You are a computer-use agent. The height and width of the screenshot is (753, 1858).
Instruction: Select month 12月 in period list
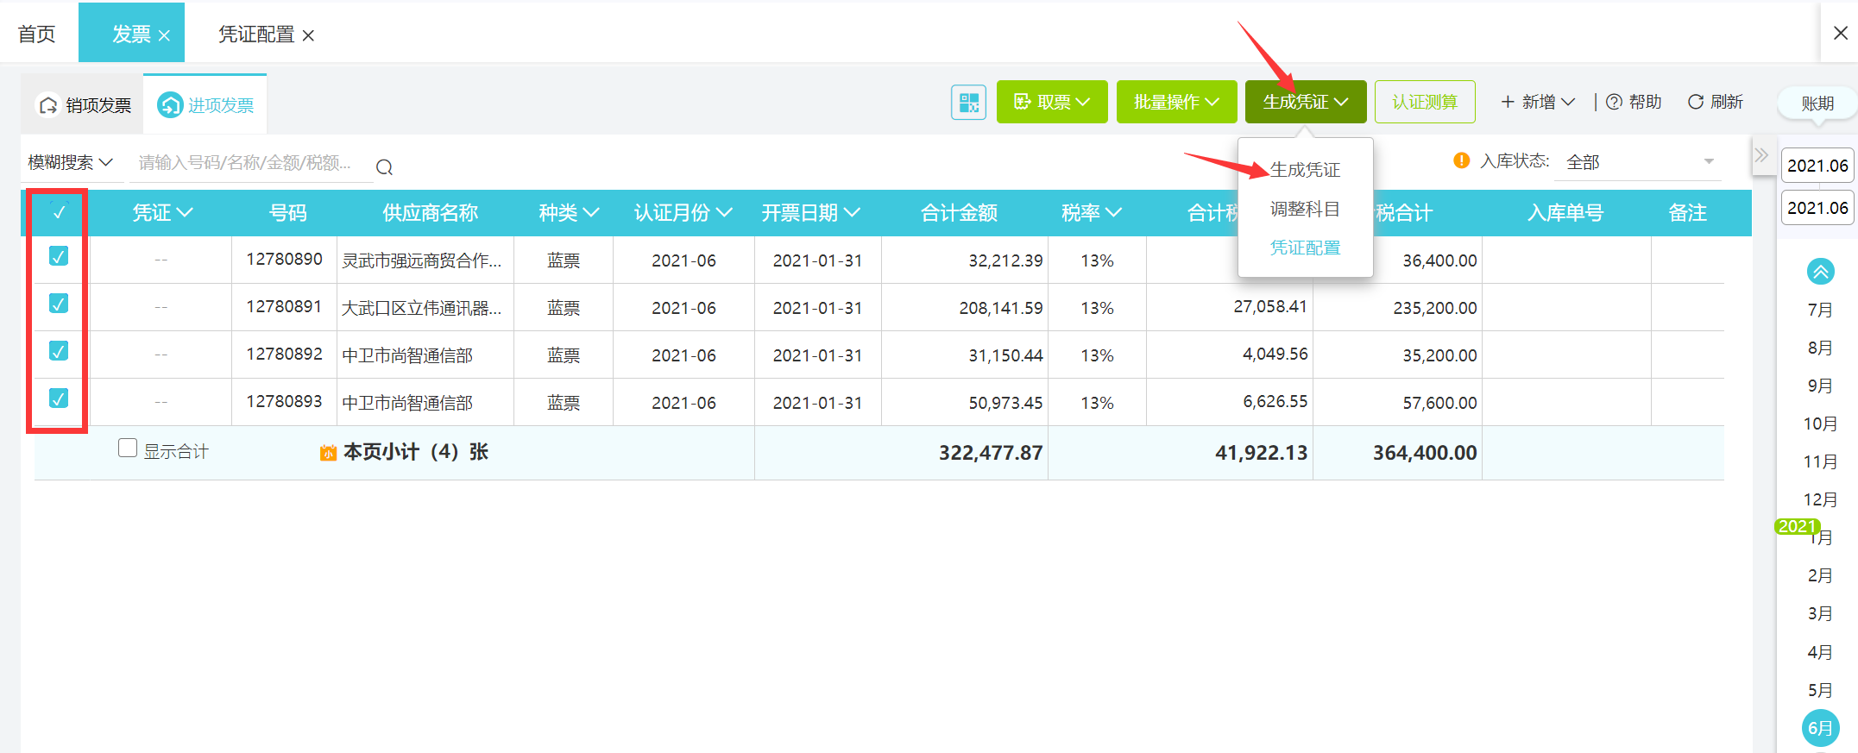(1820, 499)
